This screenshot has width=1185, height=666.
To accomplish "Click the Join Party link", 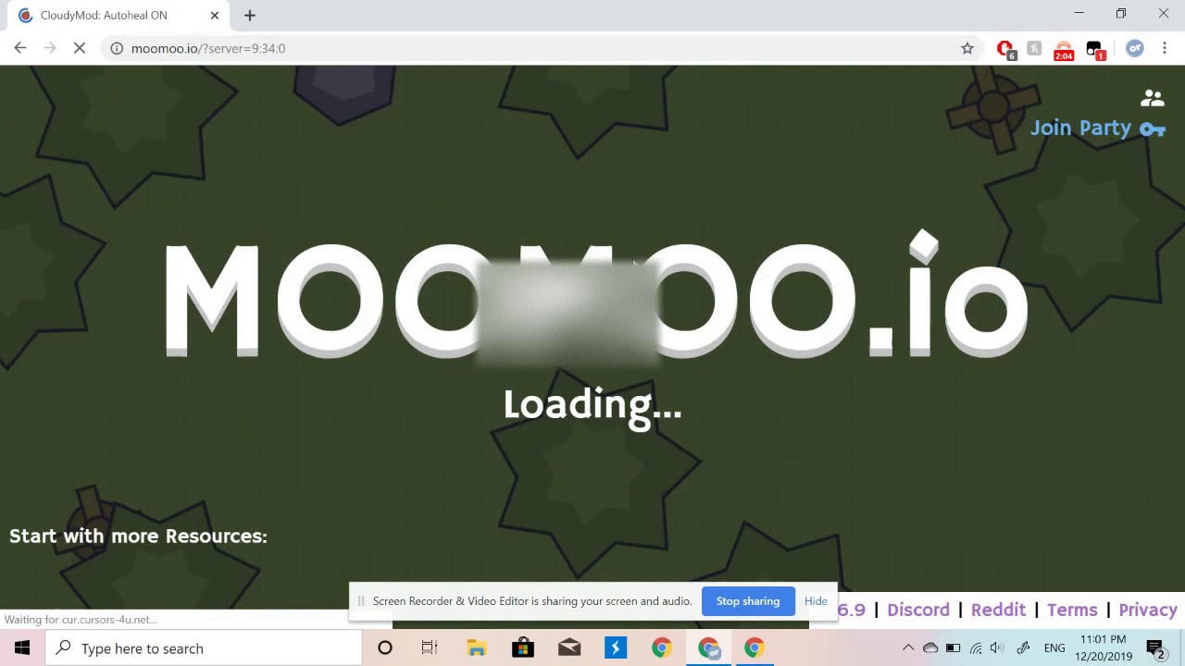I will point(1080,129).
